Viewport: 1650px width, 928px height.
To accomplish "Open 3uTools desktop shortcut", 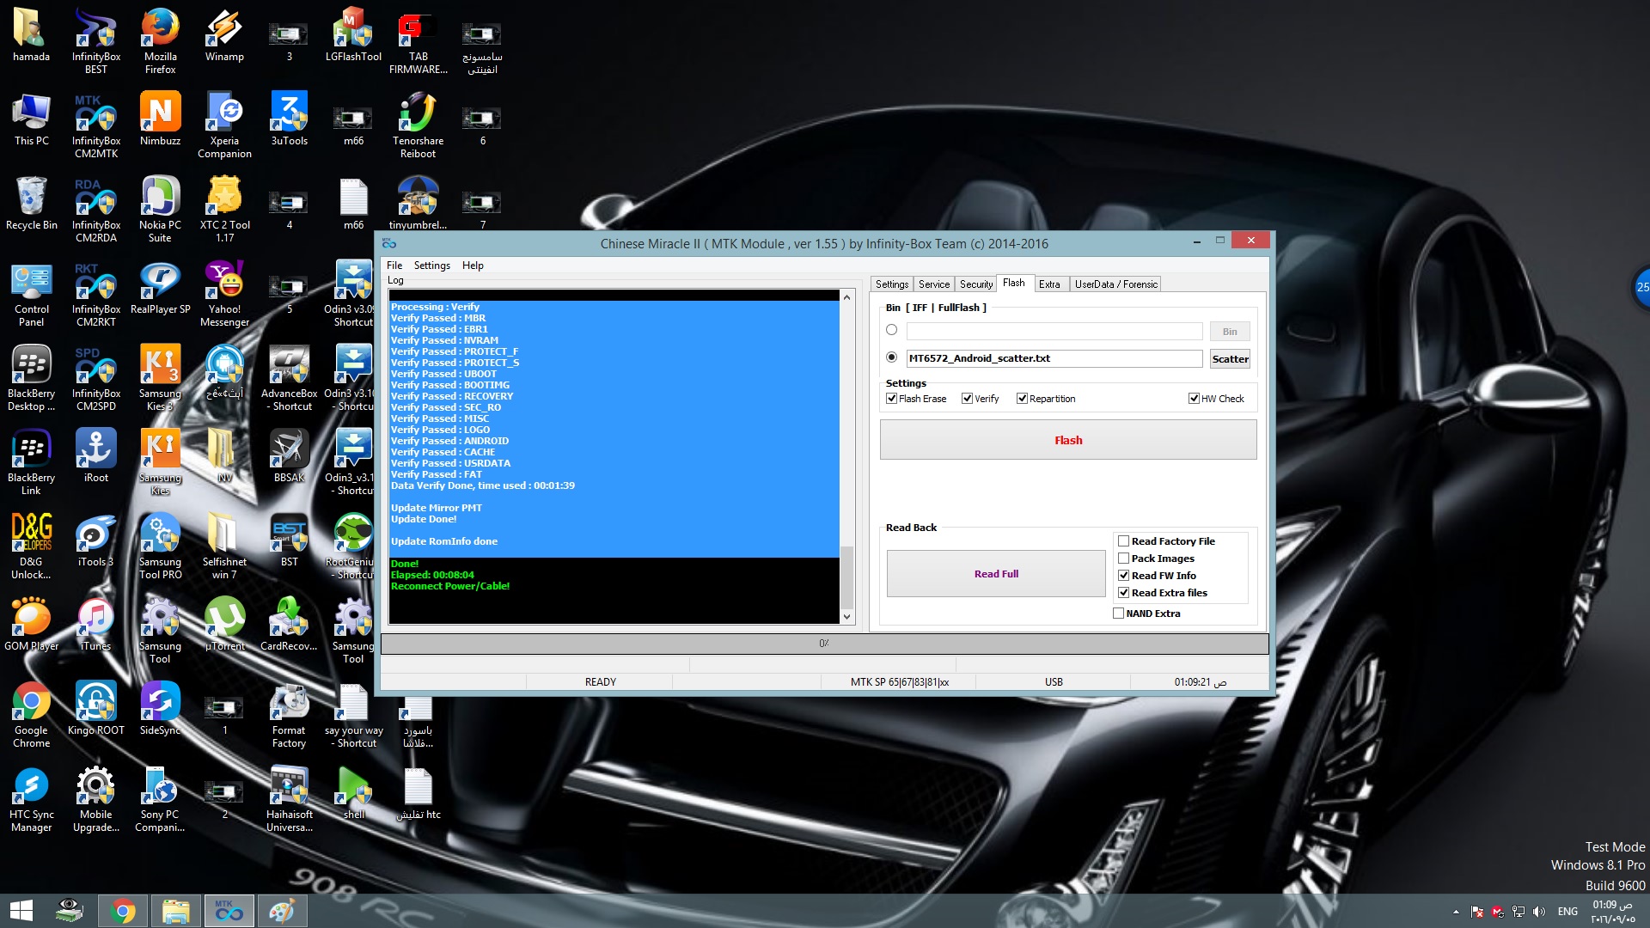I will (x=289, y=119).
